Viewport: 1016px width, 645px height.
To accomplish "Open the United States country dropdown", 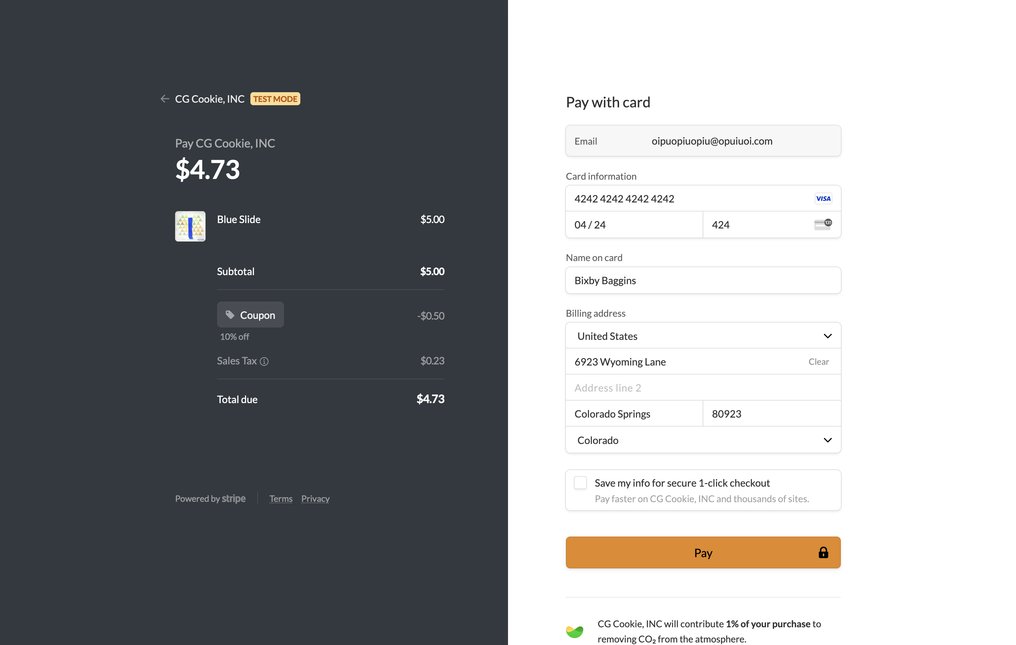I will coord(703,336).
